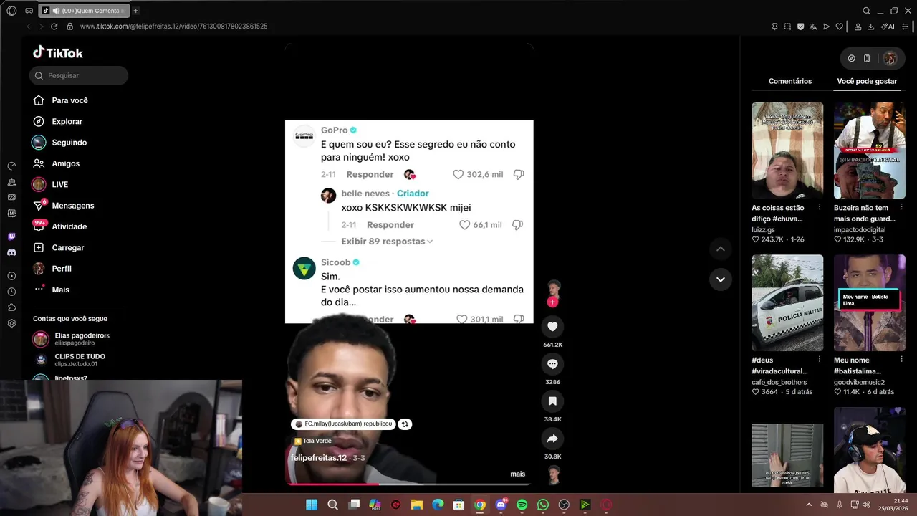Click the Tela Verde effect label
Viewport: 917px width, 516px height.
point(312,441)
